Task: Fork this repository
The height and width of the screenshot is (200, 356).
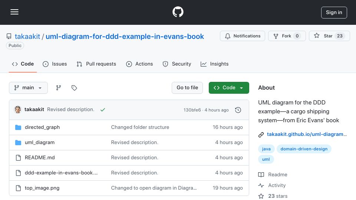Action: 287,36
